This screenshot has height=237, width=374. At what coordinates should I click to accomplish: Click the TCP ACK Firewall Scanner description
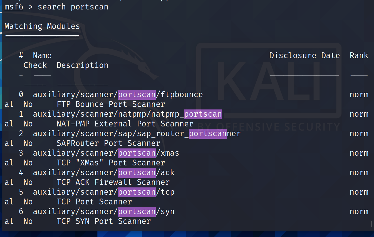click(113, 182)
